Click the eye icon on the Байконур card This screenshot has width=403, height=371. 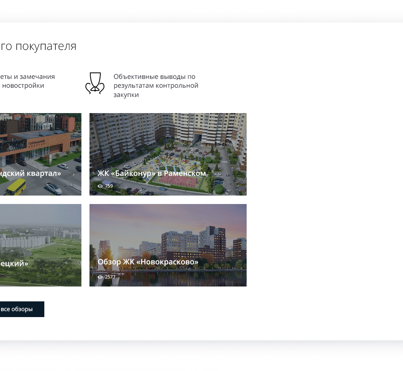coord(100,186)
